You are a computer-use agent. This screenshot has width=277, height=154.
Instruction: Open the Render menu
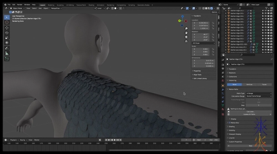coord(20,4)
